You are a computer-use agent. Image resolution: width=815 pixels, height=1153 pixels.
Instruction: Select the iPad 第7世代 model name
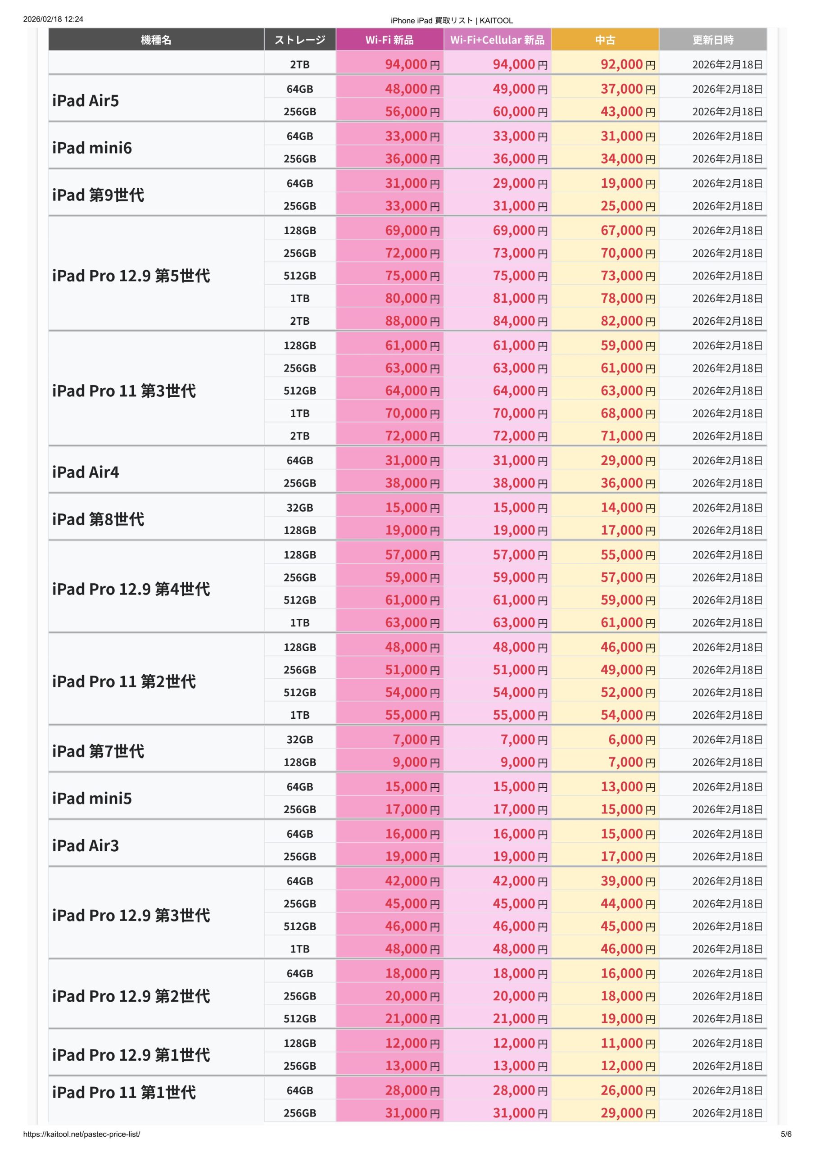coord(99,751)
